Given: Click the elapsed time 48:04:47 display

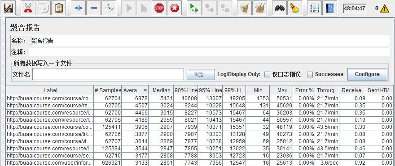Looking at the screenshot, I should click(x=355, y=9).
